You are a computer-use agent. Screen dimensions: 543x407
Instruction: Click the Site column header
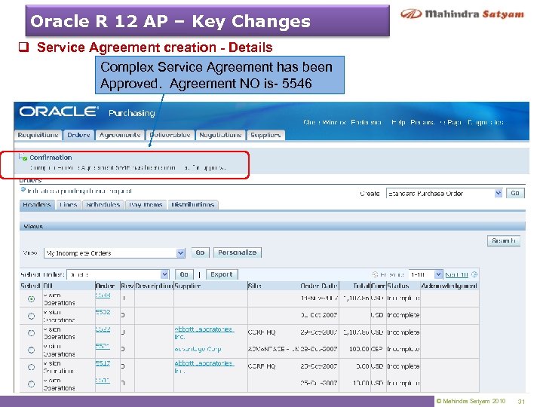(255, 286)
